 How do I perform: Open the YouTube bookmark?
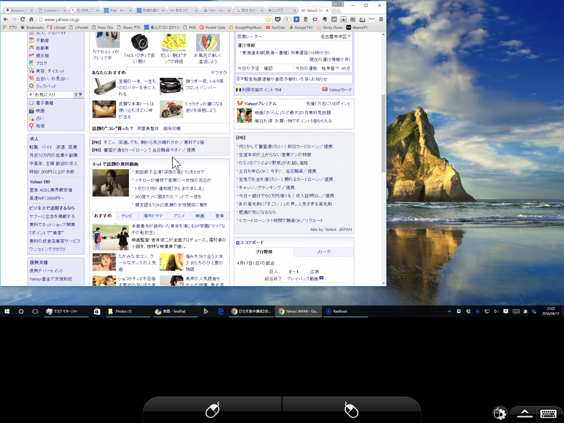pyautogui.click(x=275, y=28)
